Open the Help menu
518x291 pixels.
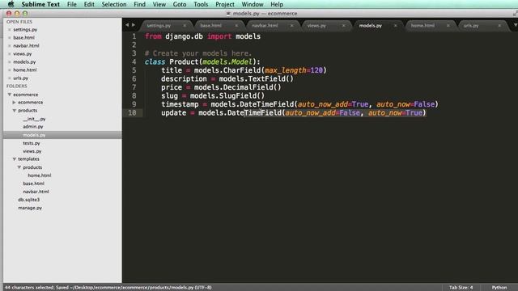pos(277,4)
